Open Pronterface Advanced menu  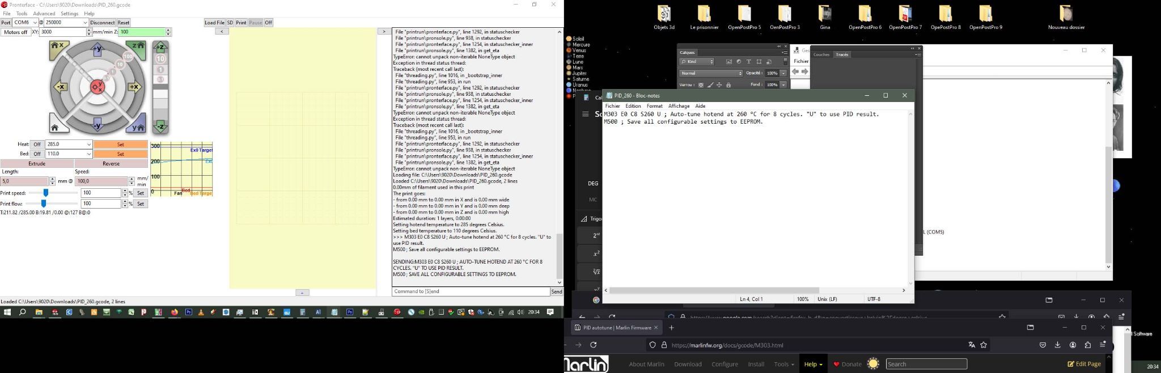tap(44, 14)
